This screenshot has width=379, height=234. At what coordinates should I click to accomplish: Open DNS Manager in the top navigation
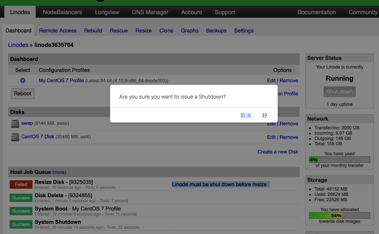(150, 12)
